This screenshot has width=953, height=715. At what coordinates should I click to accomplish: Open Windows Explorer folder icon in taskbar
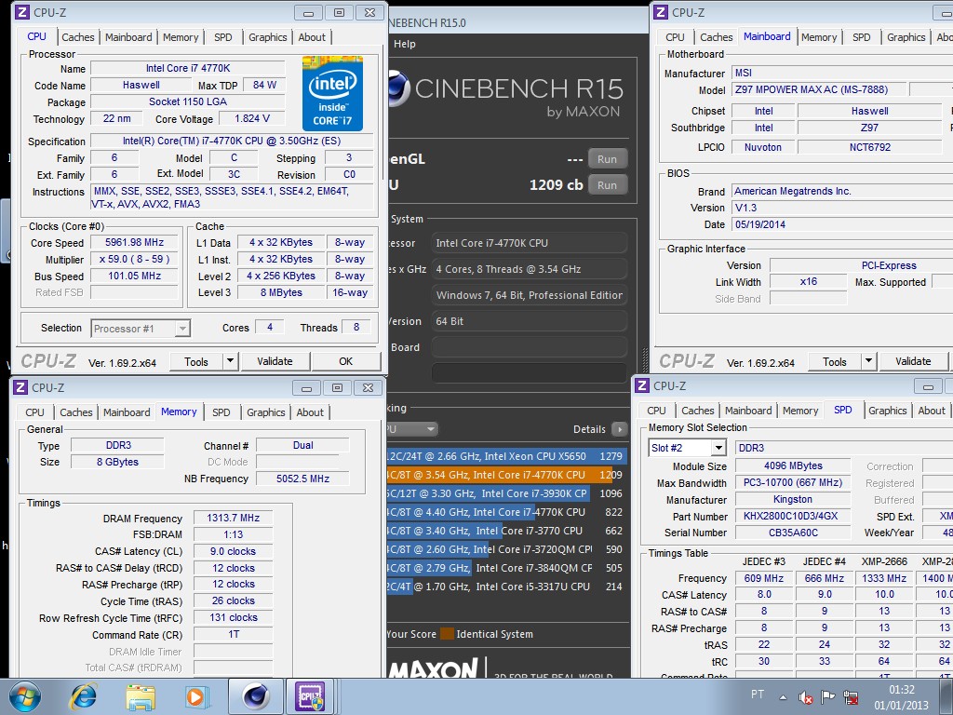[141, 696]
